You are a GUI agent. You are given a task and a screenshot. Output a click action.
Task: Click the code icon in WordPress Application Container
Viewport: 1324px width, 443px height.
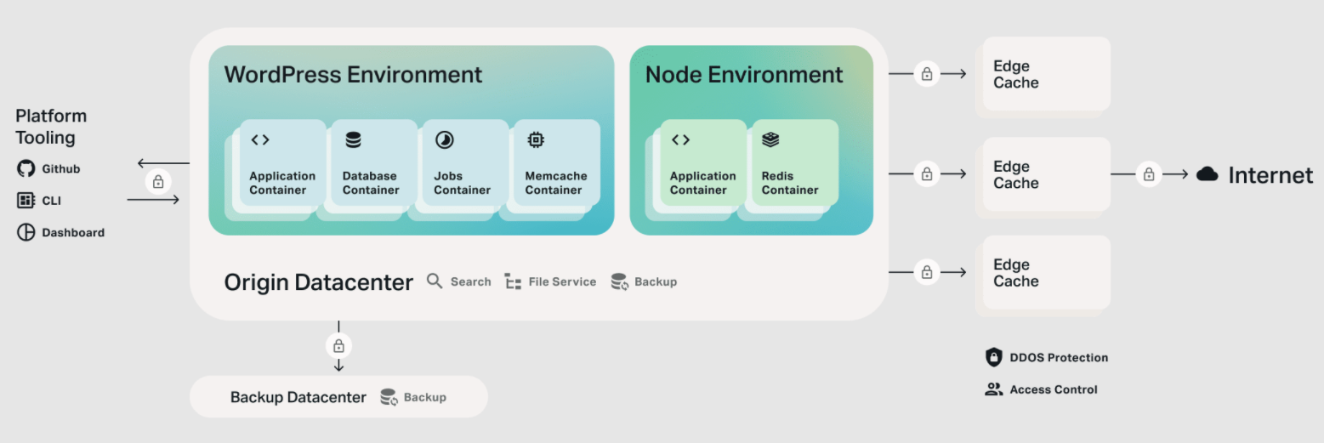coord(260,140)
